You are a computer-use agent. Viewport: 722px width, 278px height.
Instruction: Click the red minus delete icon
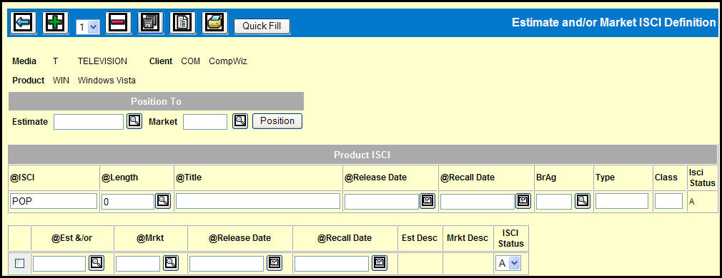click(x=119, y=23)
